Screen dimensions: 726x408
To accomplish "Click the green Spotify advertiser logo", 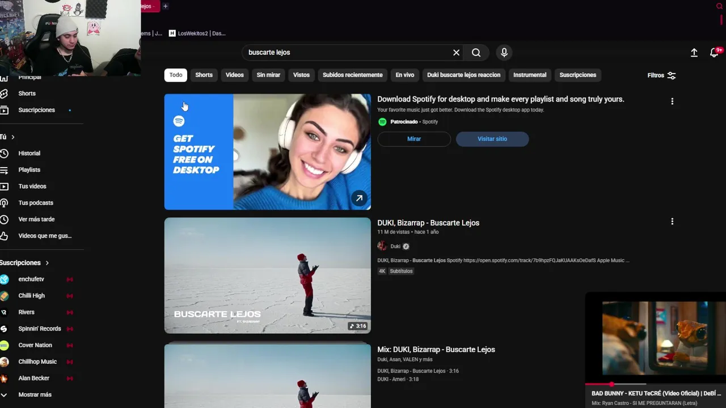I will [x=382, y=122].
